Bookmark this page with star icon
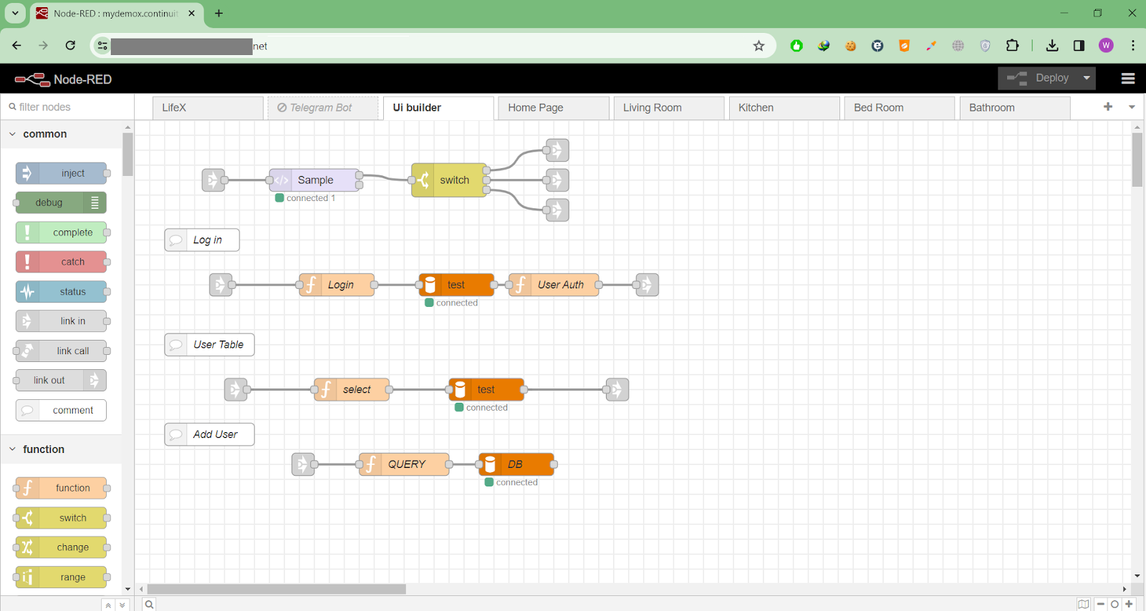1146x611 pixels. pos(759,46)
